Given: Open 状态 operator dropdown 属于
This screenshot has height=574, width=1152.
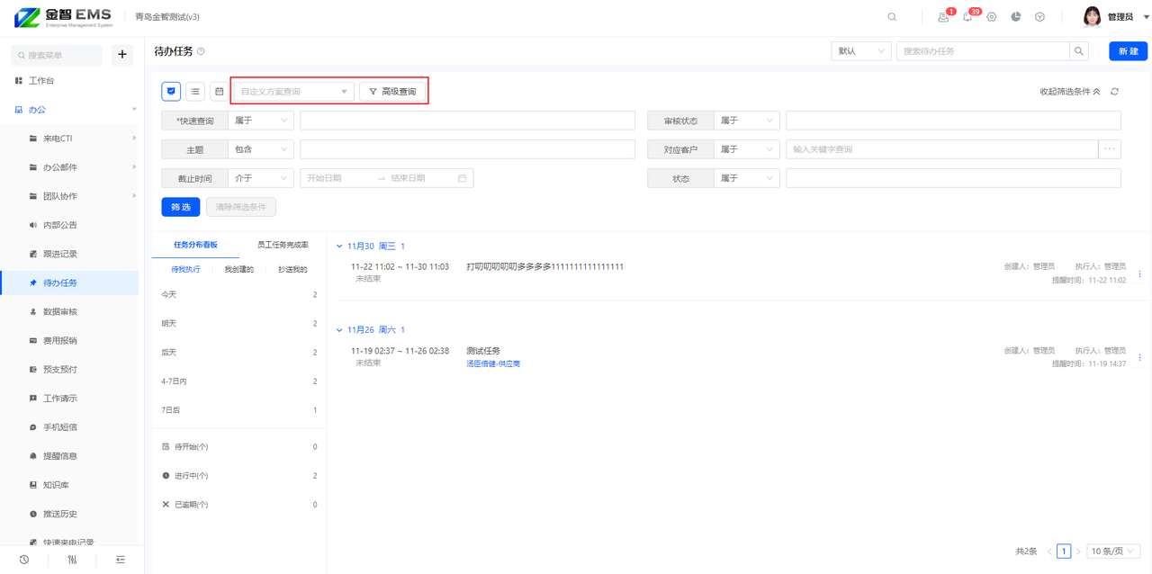Looking at the screenshot, I should coord(747,178).
